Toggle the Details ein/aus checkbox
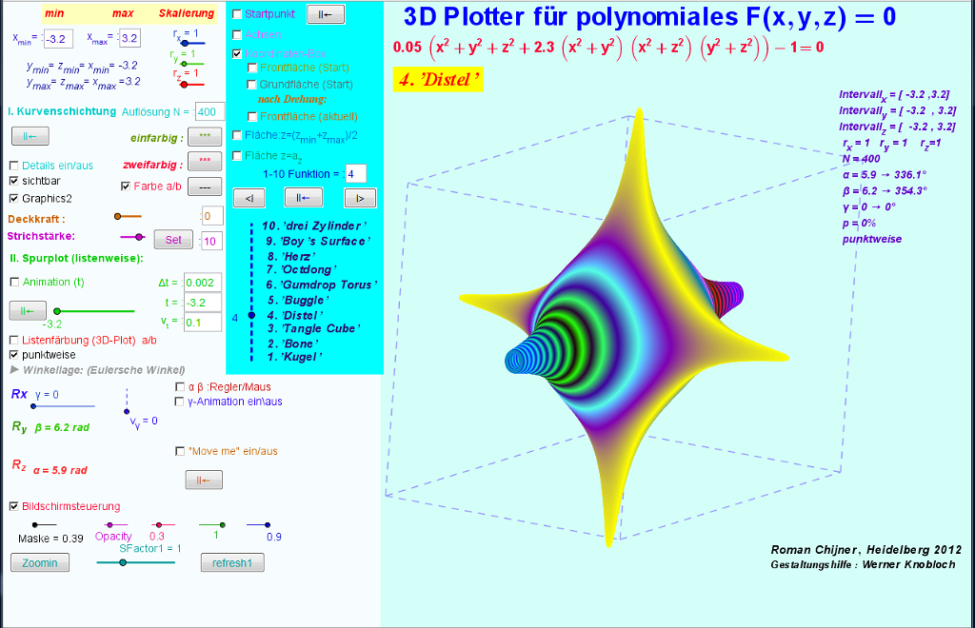The width and height of the screenshot is (975, 628). (x=14, y=165)
